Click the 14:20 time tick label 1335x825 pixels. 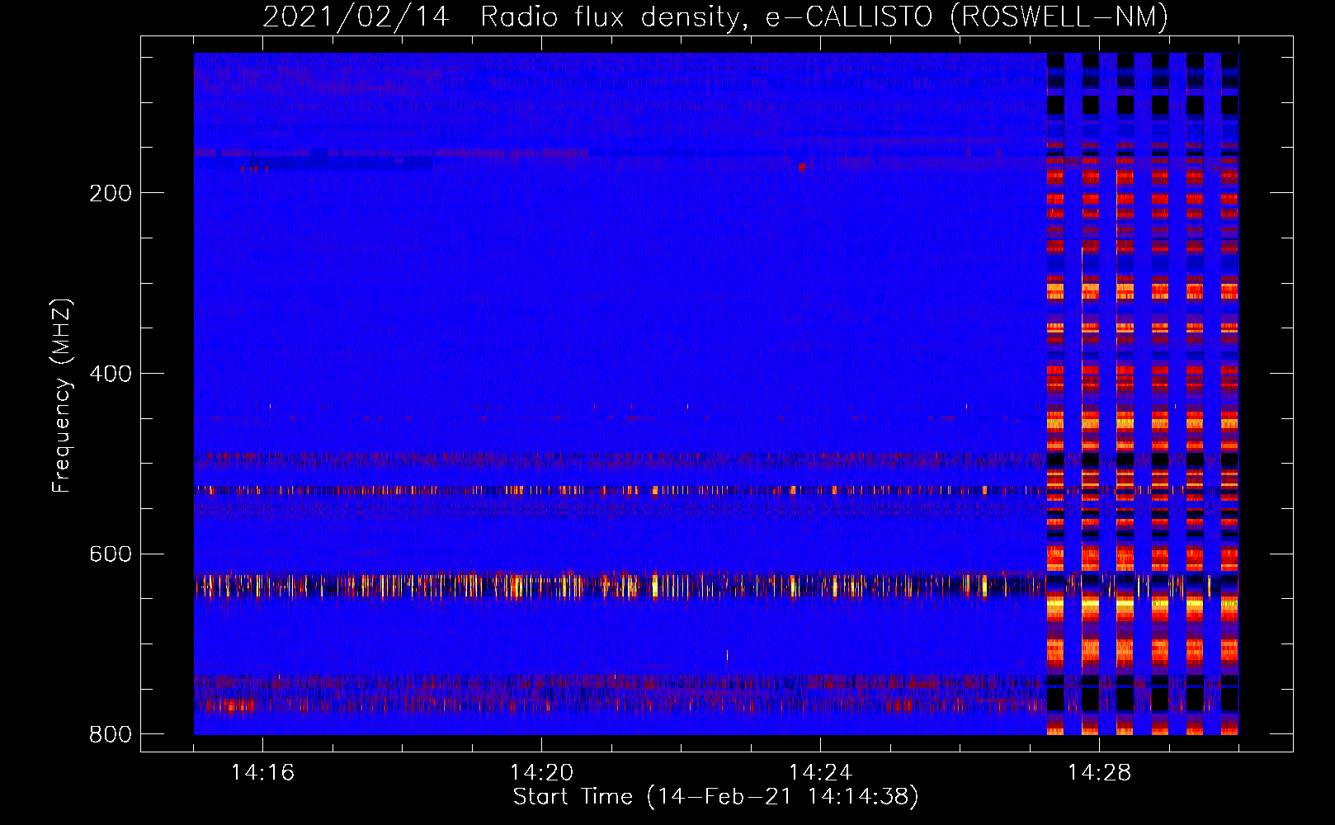pyautogui.click(x=541, y=773)
